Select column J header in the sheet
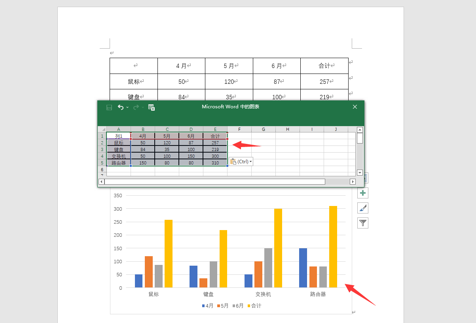Screen dimensions: 476x323 [336, 129]
